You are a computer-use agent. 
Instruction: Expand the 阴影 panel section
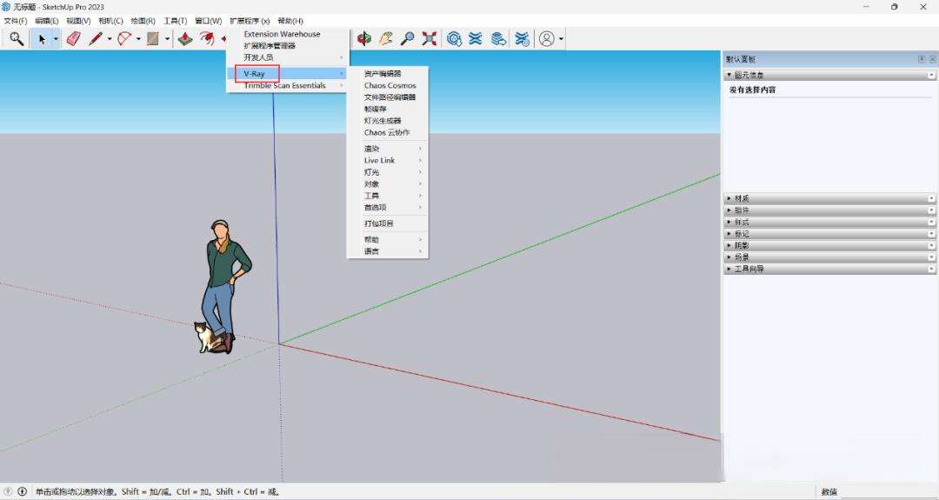(x=829, y=245)
